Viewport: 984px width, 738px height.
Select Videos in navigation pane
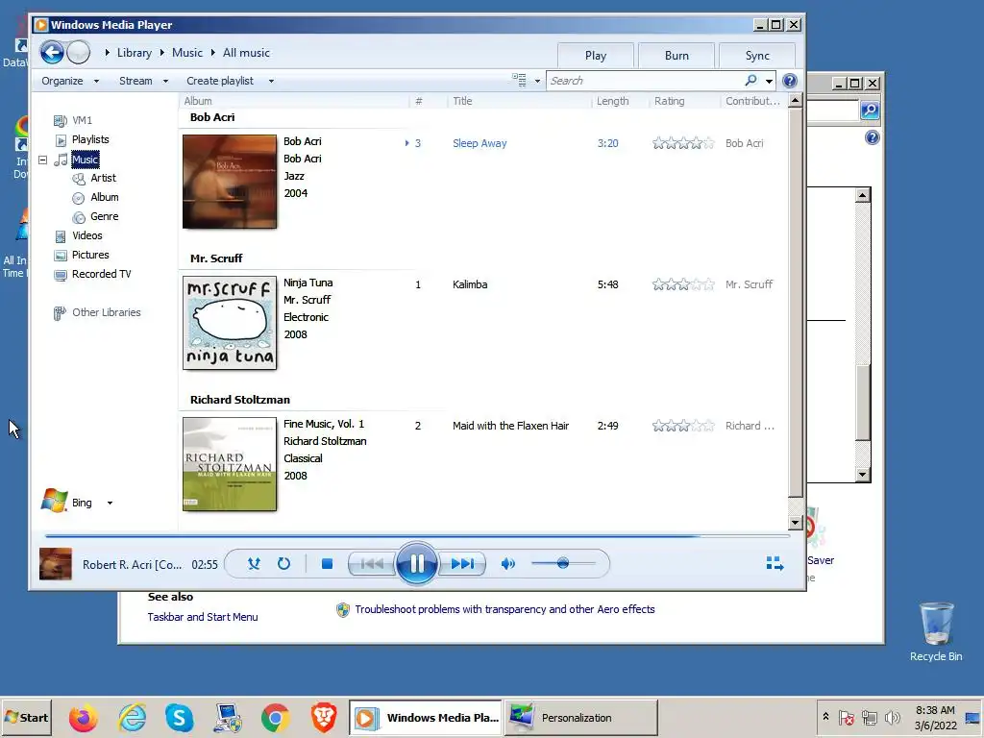tap(87, 235)
